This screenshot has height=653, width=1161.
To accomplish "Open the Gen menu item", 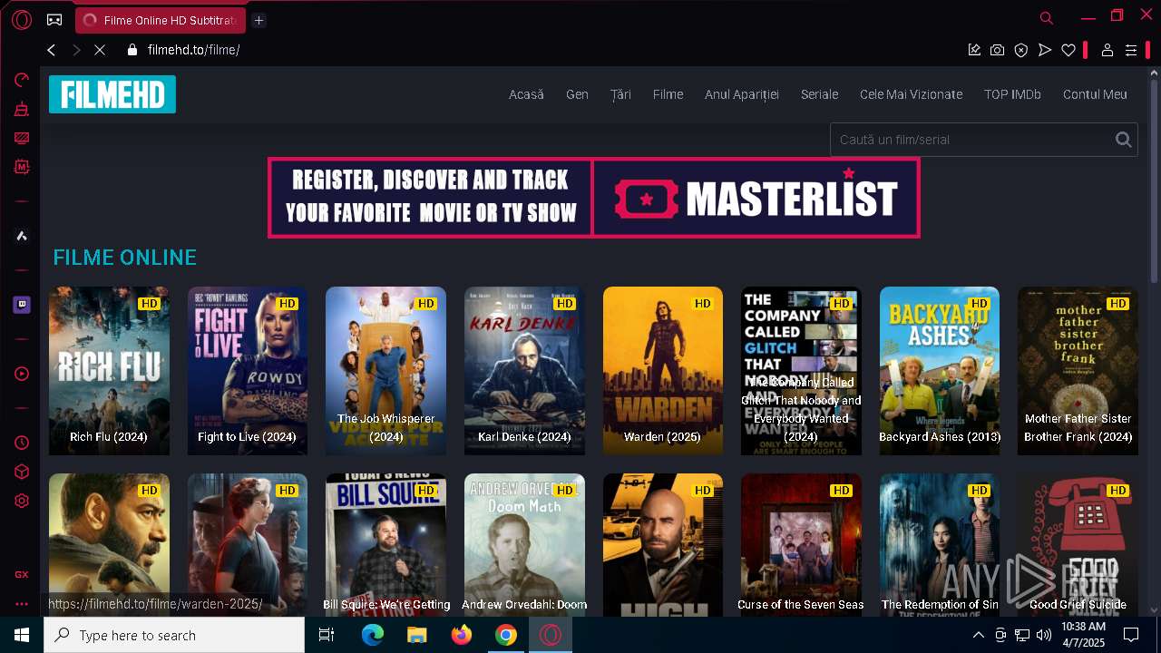I will 577,94.
